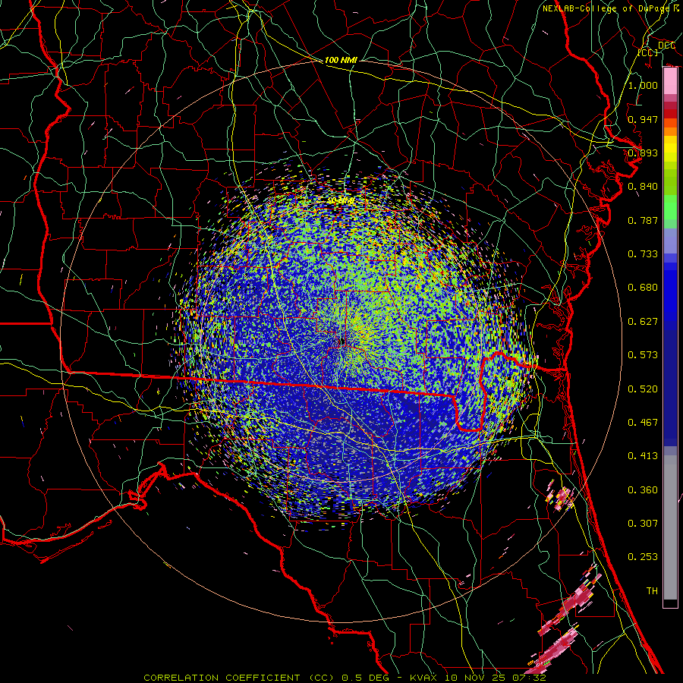Viewport: 683px width, 683px height.
Task: Pick the yellow segment of the color scale
Action: (670, 150)
